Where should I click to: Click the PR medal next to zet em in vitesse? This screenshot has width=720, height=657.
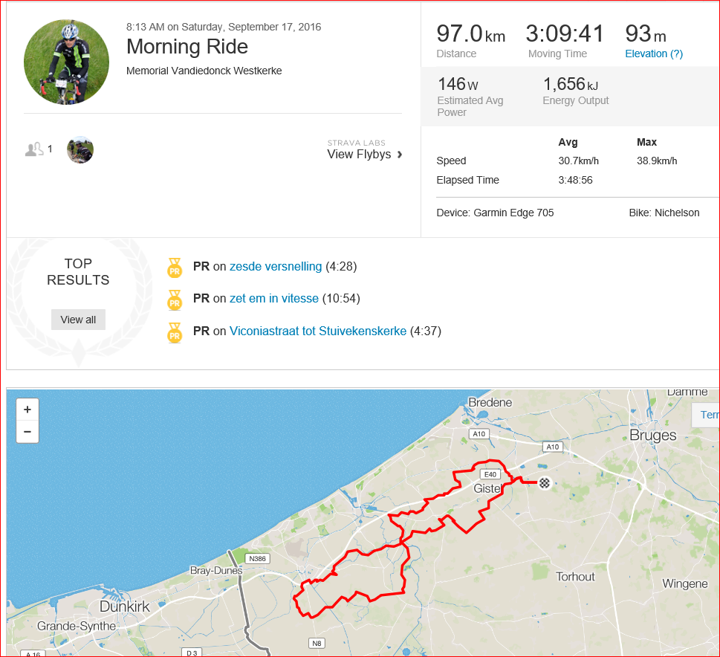tap(175, 300)
